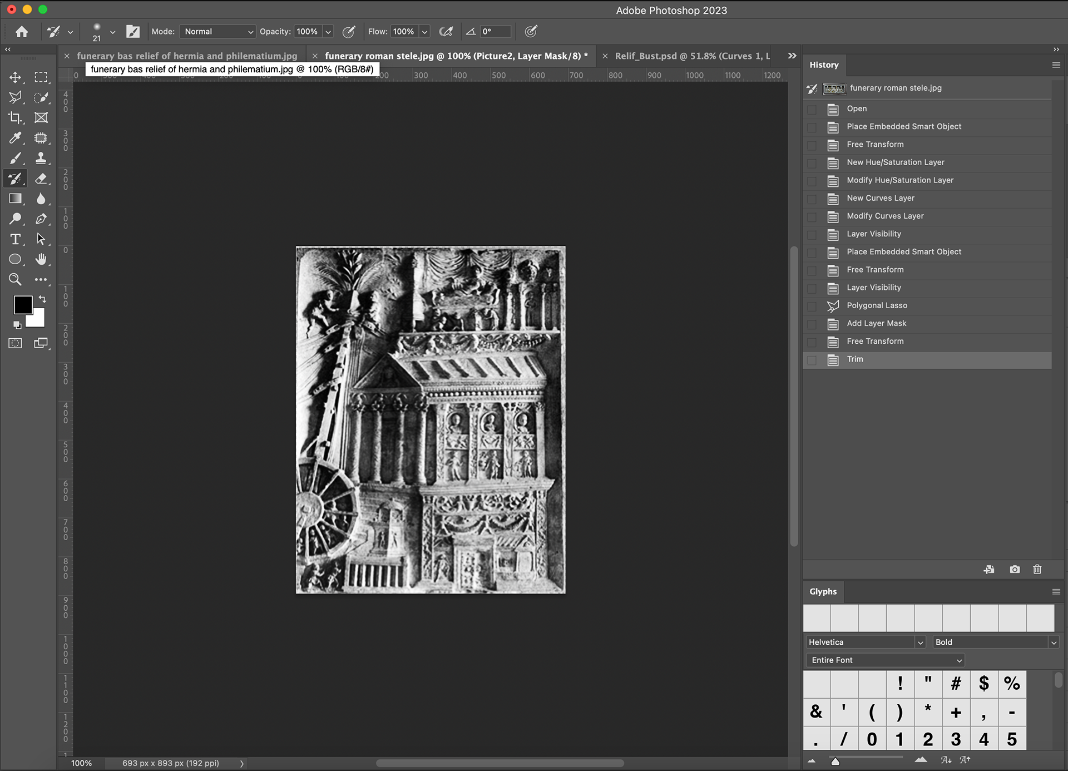
Task: Click the Opacity percentage input field
Action: point(307,32)
